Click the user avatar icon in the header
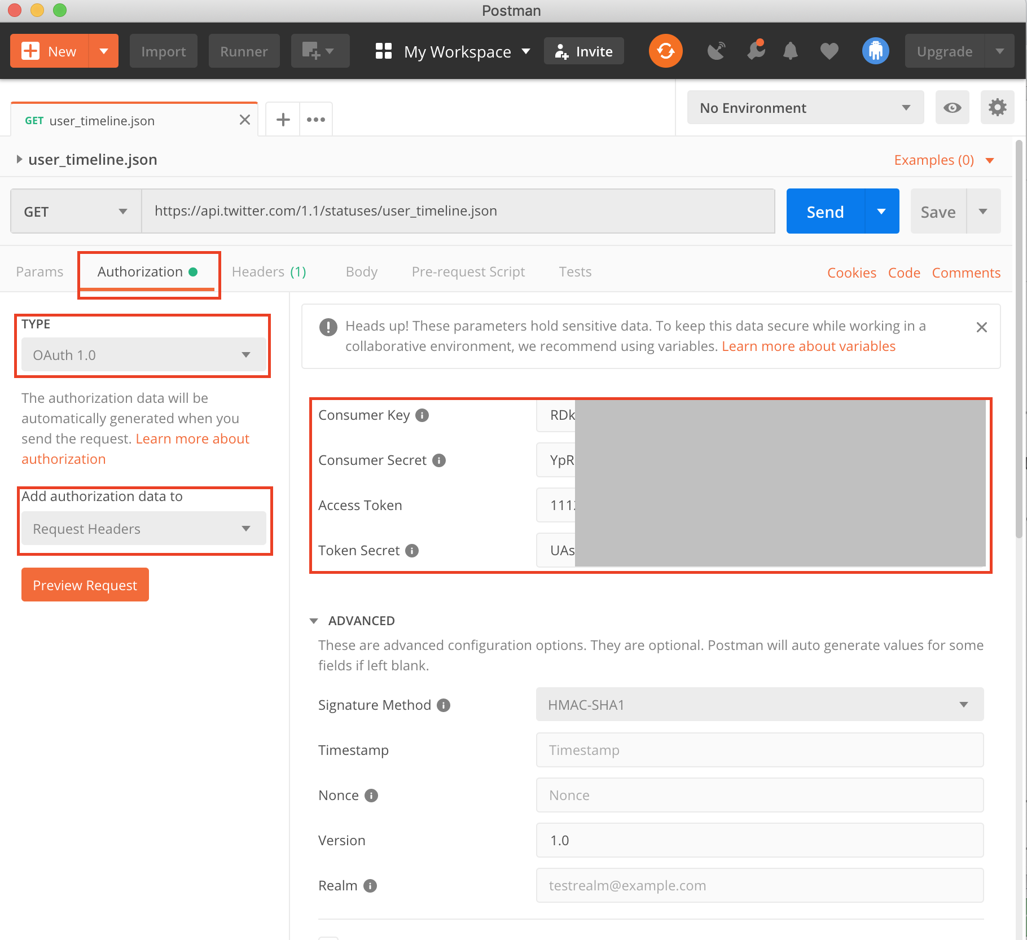The width and height of the screenshot is (1027, 940). coord(875,51)
